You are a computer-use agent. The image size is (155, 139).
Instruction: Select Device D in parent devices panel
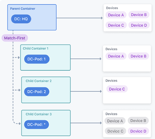click(x=139, y=25)
